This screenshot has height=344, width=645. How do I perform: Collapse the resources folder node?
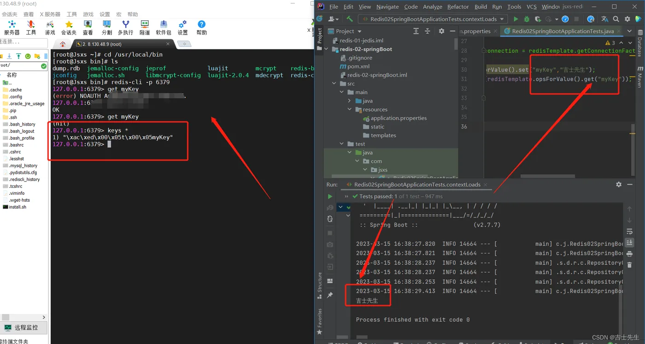pyautogui.click(x=350, y=110)
